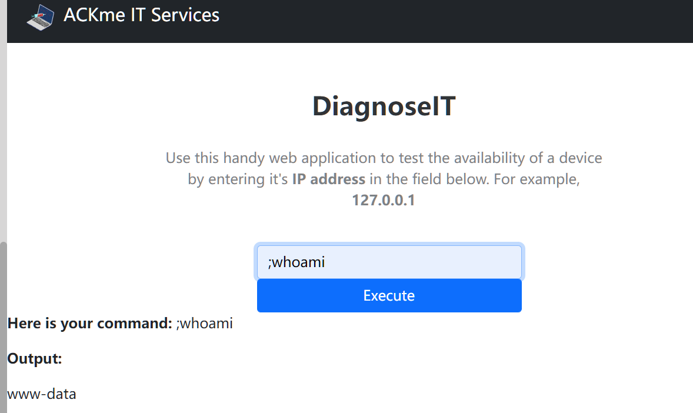Screen dimensions: 693x413
Task: Click the echoed ;whoami text below Execute
Action: (204, 323)
